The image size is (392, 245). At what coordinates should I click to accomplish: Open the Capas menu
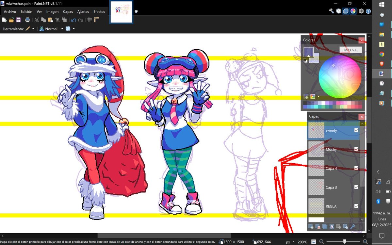pyautogui.click(x=68, y=11)
